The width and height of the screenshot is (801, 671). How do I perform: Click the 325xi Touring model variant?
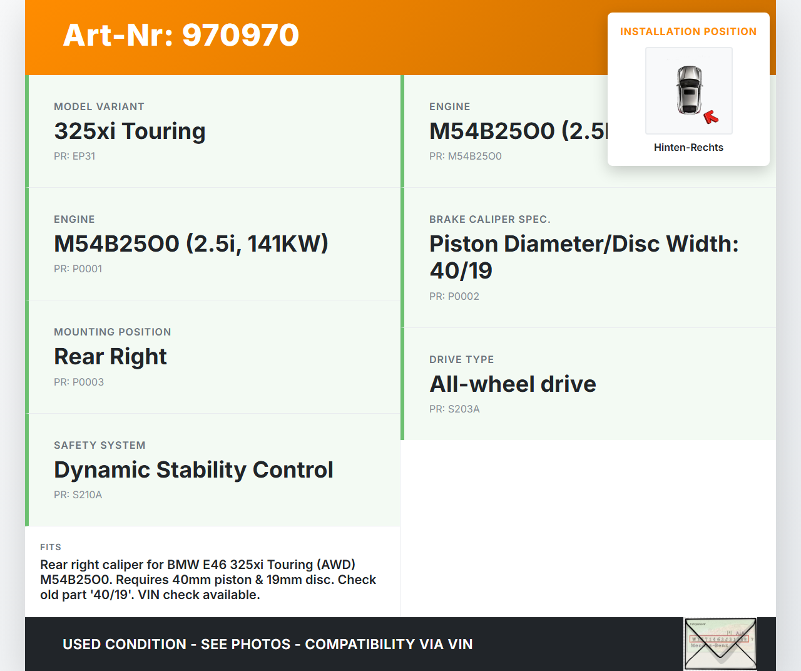(130, 131)
